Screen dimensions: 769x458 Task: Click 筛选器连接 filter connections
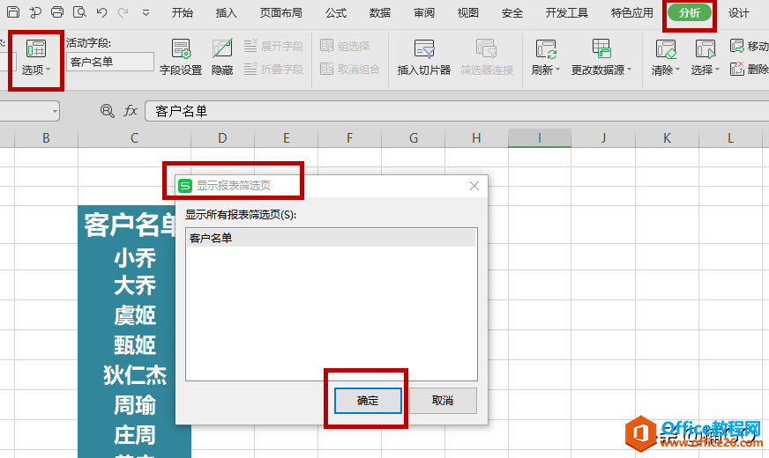coord(487,58)
